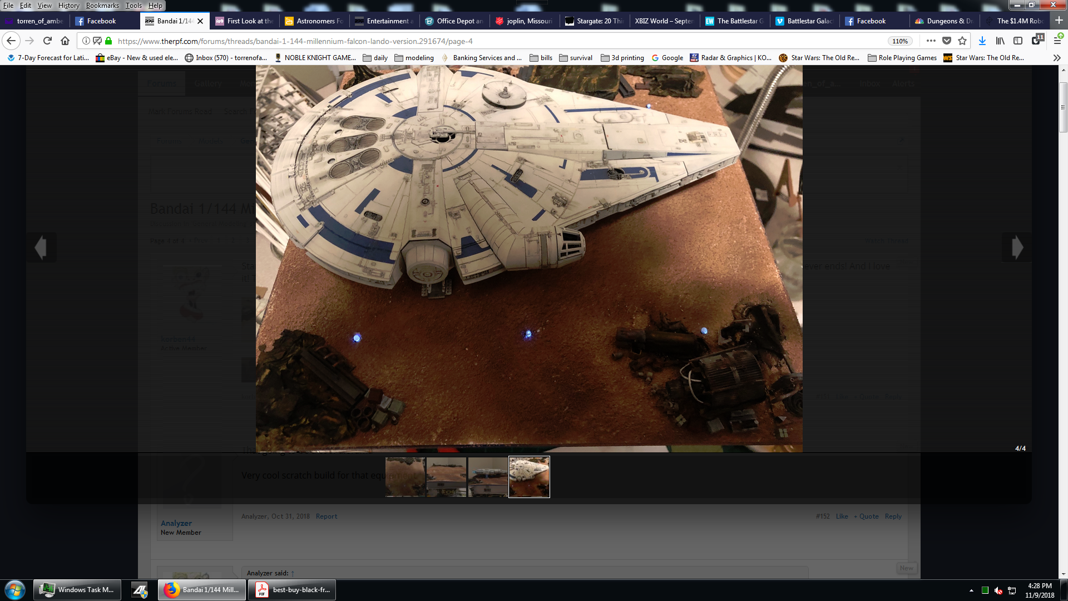Expand the modeling bookmarks folder
Viewport: 1068px width, 601px height.
(x=414, y=58)
